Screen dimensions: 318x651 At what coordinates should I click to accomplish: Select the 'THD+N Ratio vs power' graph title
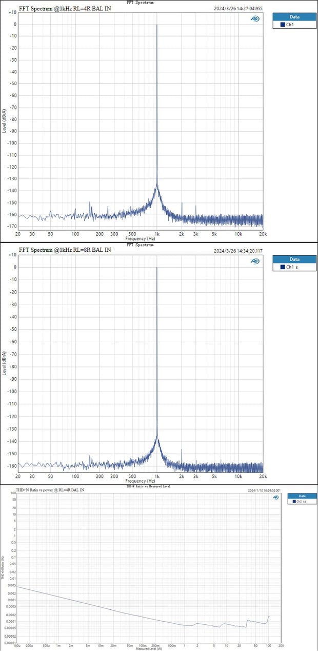(50, 490)
